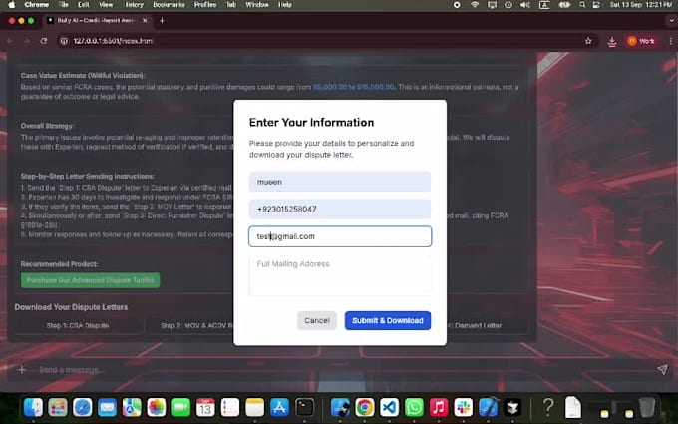Expand the tab search dropdown arrow

(671, 20)
